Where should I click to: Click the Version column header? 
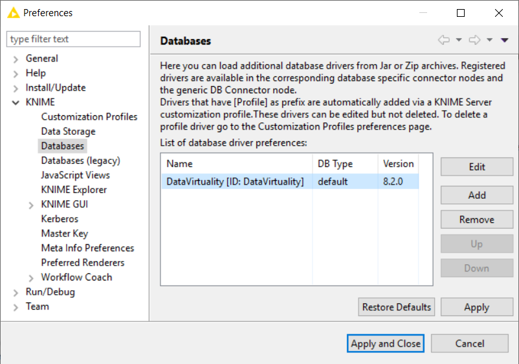pyautogui.click(x=398, y=164)
